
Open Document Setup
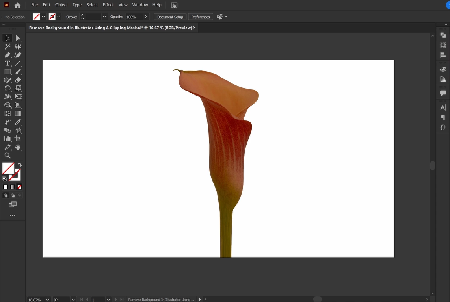[170, 17]
